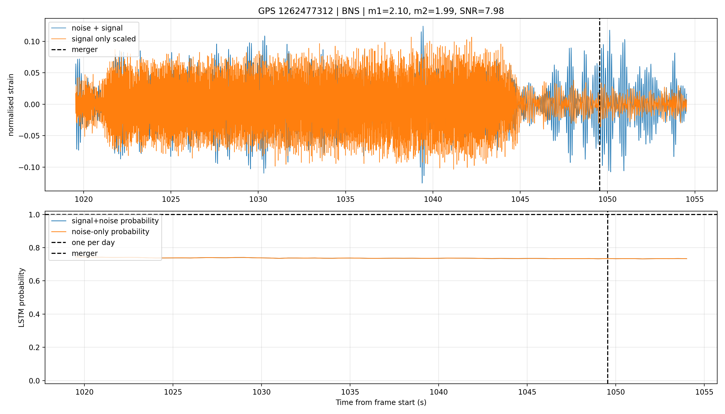Image resolution: width=725 pixels, height=414 pixels.
Task: Click the blue line swatch for signal+noise probability
Action: click(x=59, y=221)
